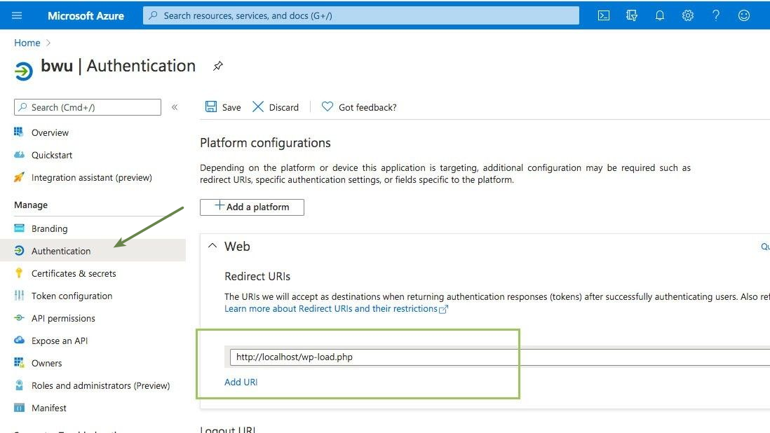The image size is (770, 433).
Task: Click the Redirect URIs heading
Action: (x=257, y=276)
